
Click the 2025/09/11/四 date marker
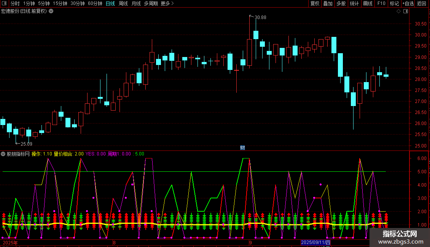click(x=315, y=242)
